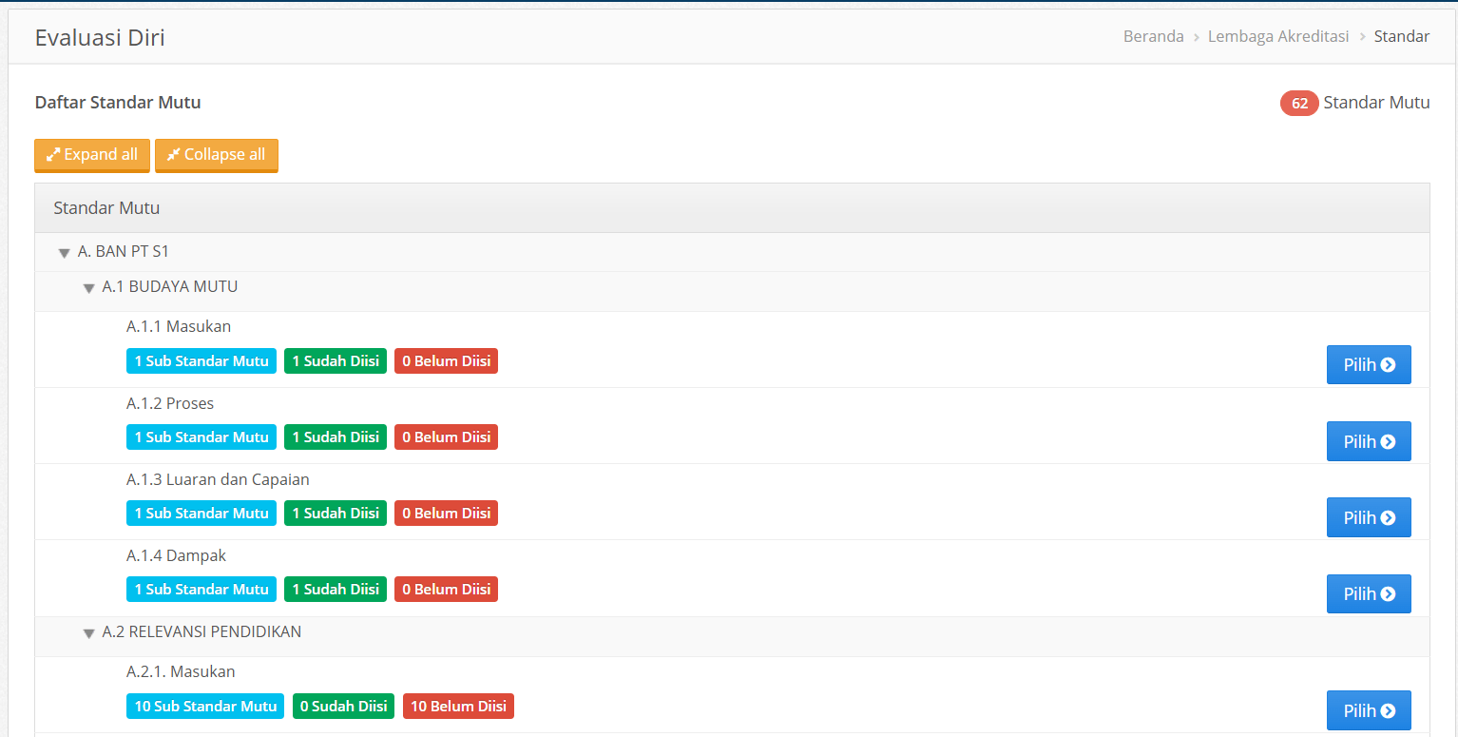This screenshot has height=737, width=1458.
Task: Click the Standar breadcrumb item
Action: tap(1402, 36)
